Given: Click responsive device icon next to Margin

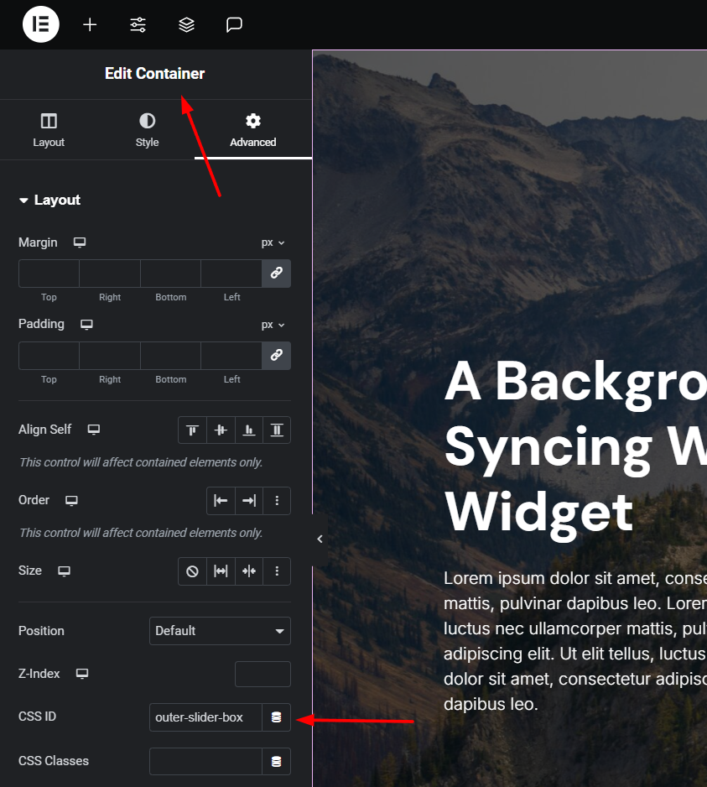Looking at the screenshot, I should [80, 242].
